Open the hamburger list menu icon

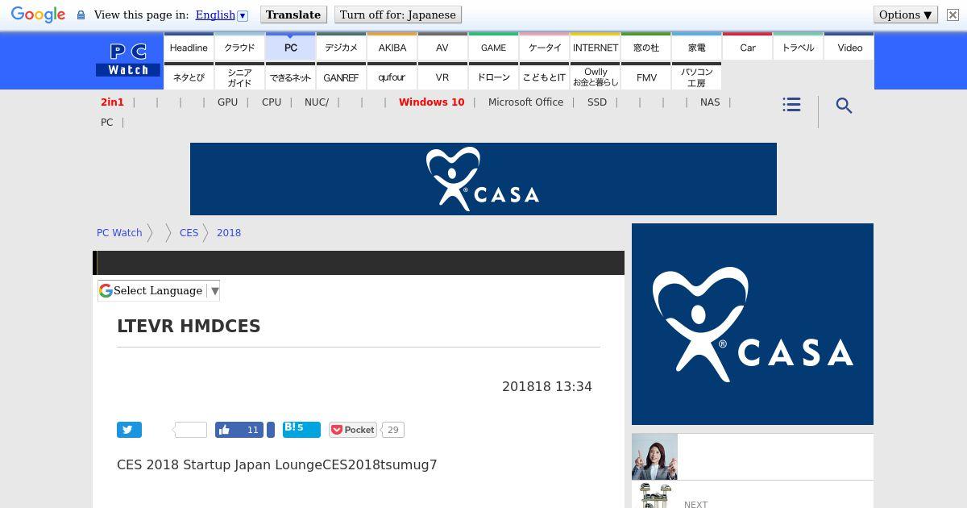coord(791,105)
